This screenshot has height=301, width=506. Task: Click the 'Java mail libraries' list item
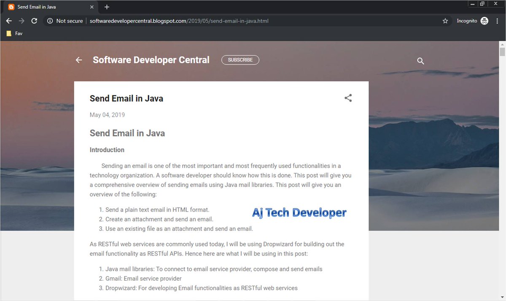214,269
